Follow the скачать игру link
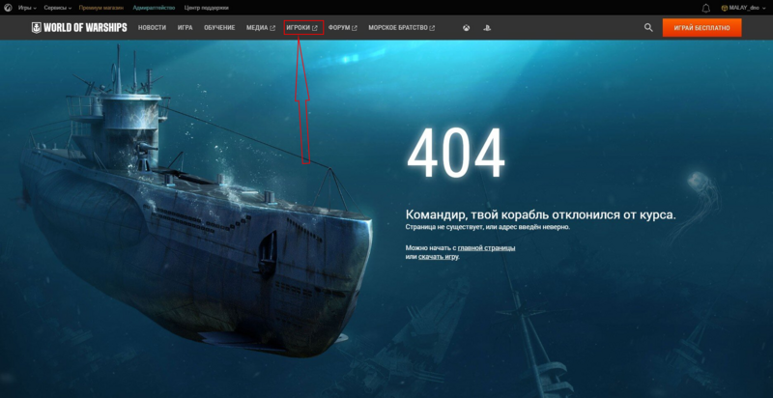This screenshot has width=773, height=398. pos(439,257)
